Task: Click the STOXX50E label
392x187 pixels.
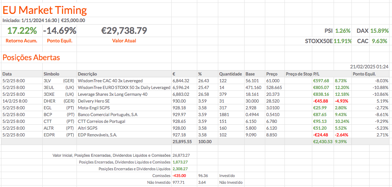Action: coord(319,41)
